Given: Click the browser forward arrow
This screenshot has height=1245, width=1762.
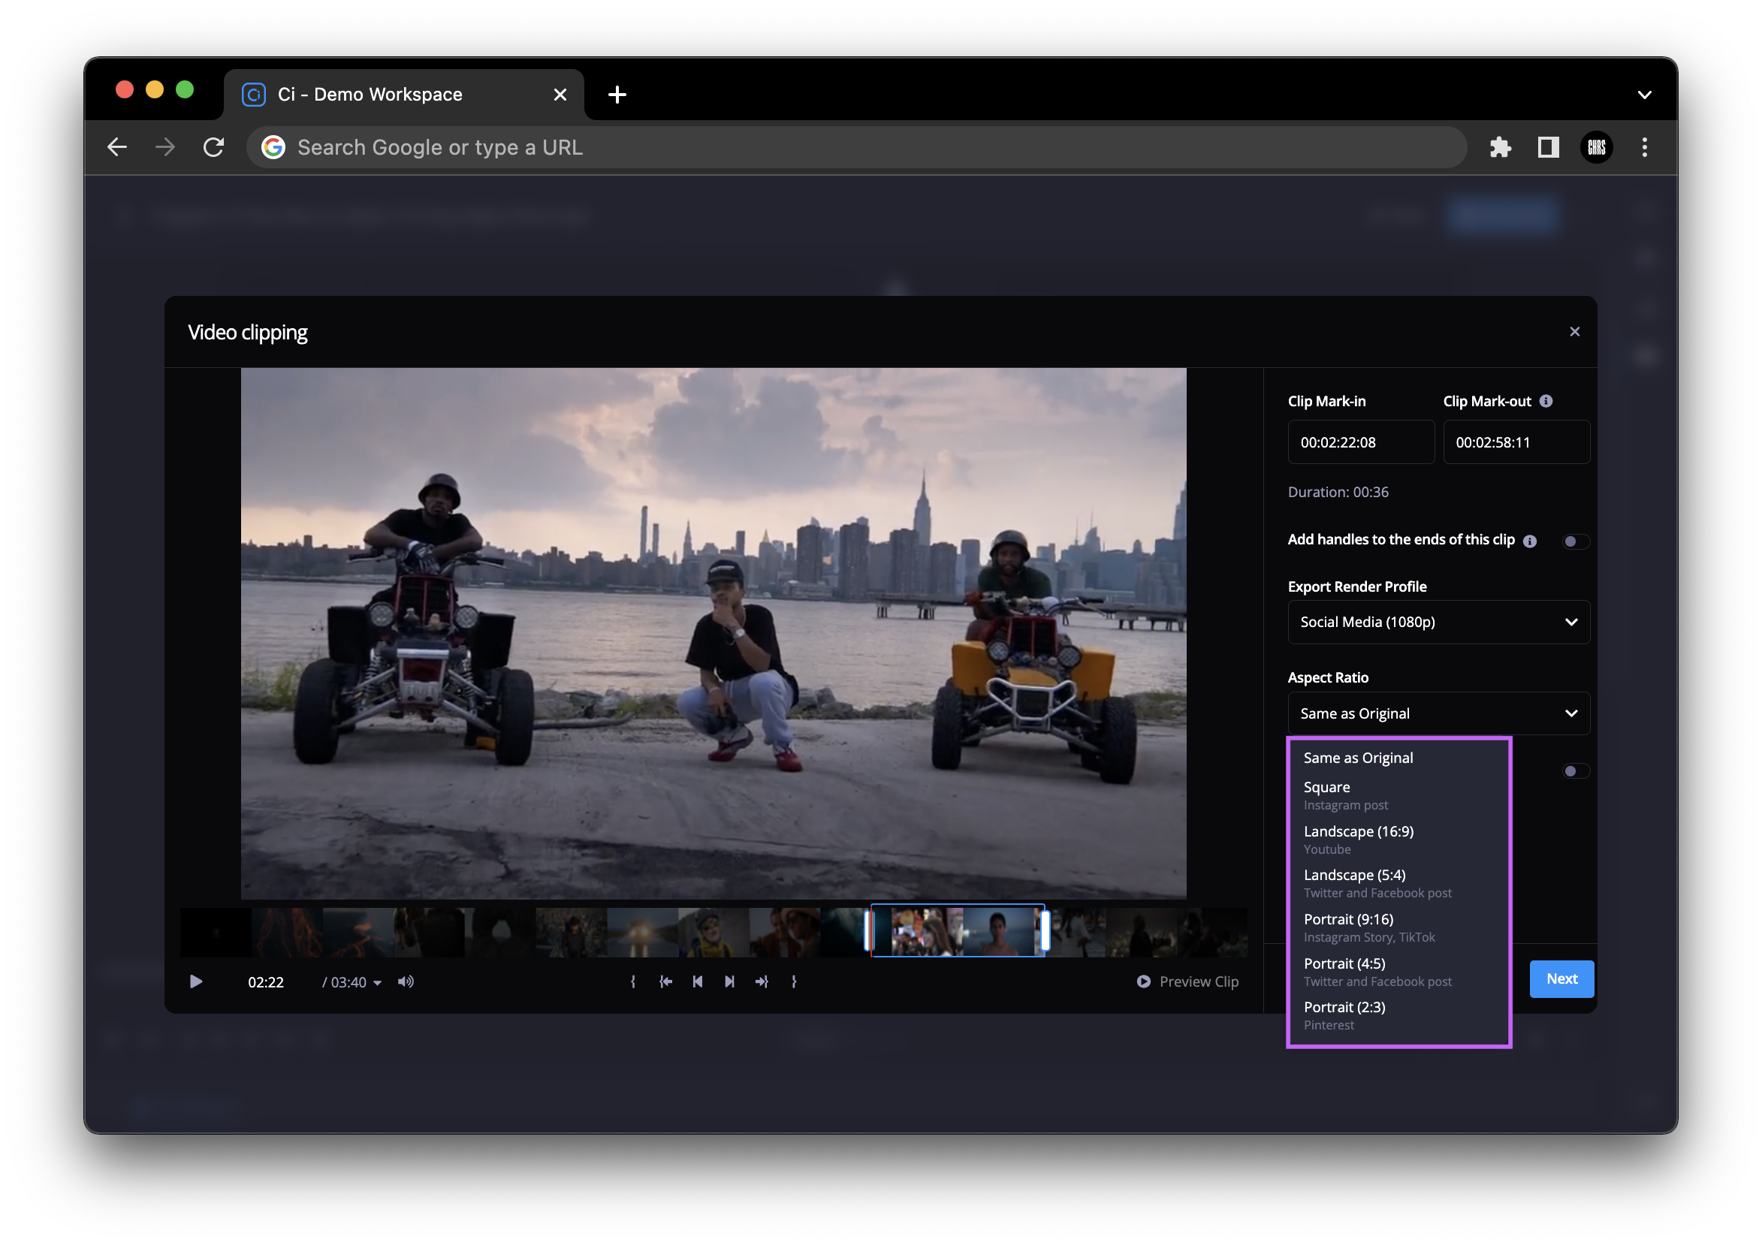Looking at the screenshot, I should (165, 146).
